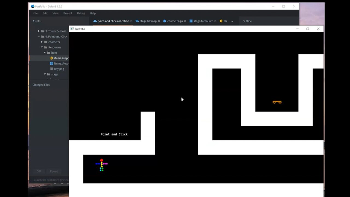
Task: Click the collection icon on point-and-click tab
Action: point(95,21)
